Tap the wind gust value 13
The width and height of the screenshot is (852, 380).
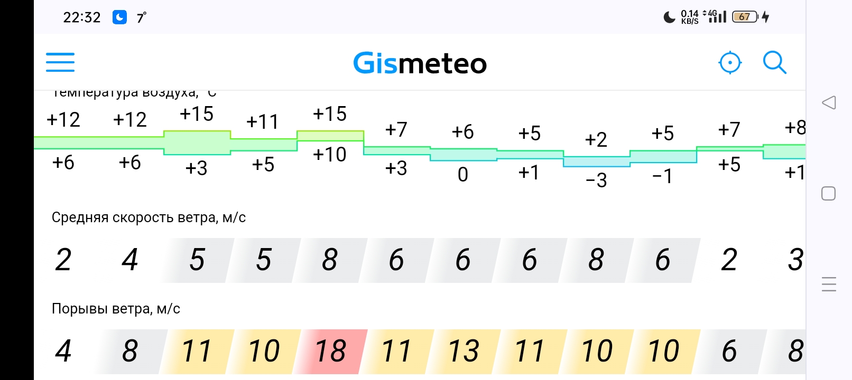pyautogui.click(x=464, y=351)
